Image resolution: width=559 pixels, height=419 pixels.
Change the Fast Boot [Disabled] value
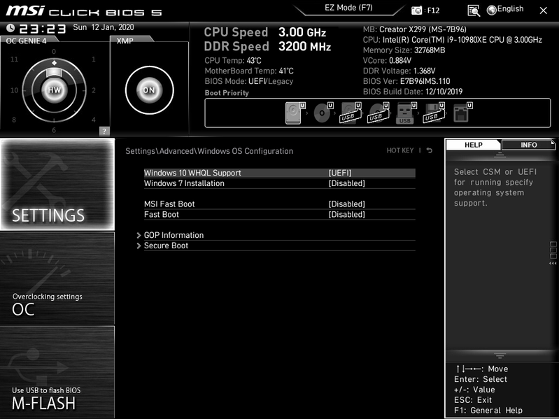point(346,215)
